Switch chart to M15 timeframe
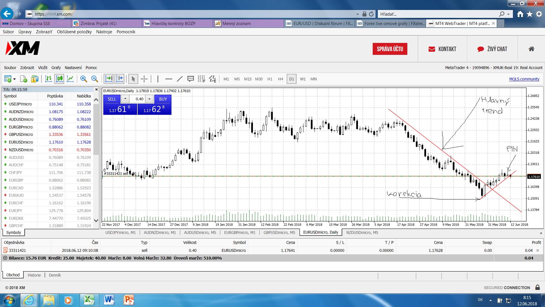The width and height of the screenshot is (545, 307). (248, 79)
